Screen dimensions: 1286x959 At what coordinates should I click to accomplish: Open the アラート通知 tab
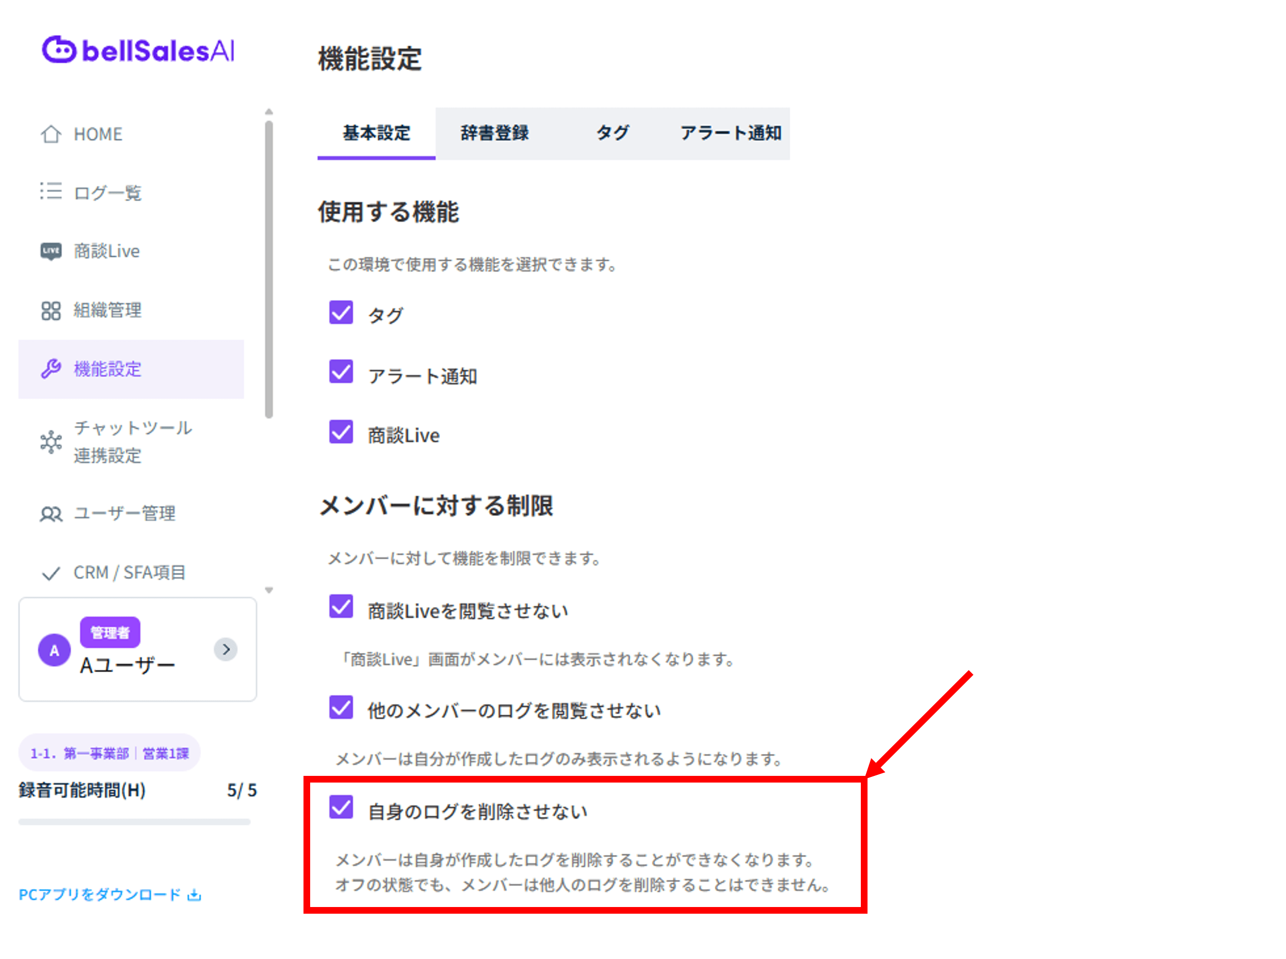point(730,133)
